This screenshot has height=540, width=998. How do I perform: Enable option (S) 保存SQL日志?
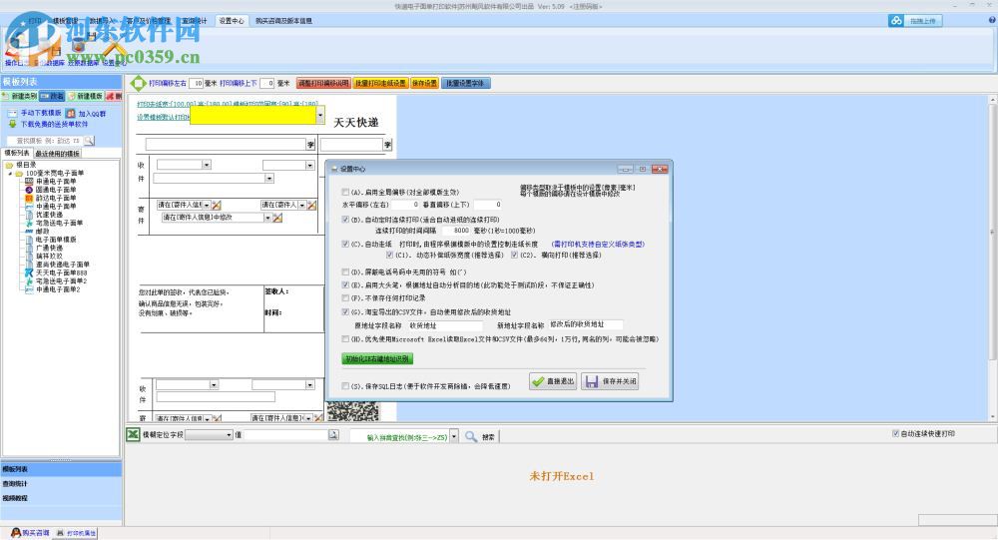[x=345, y=386]
